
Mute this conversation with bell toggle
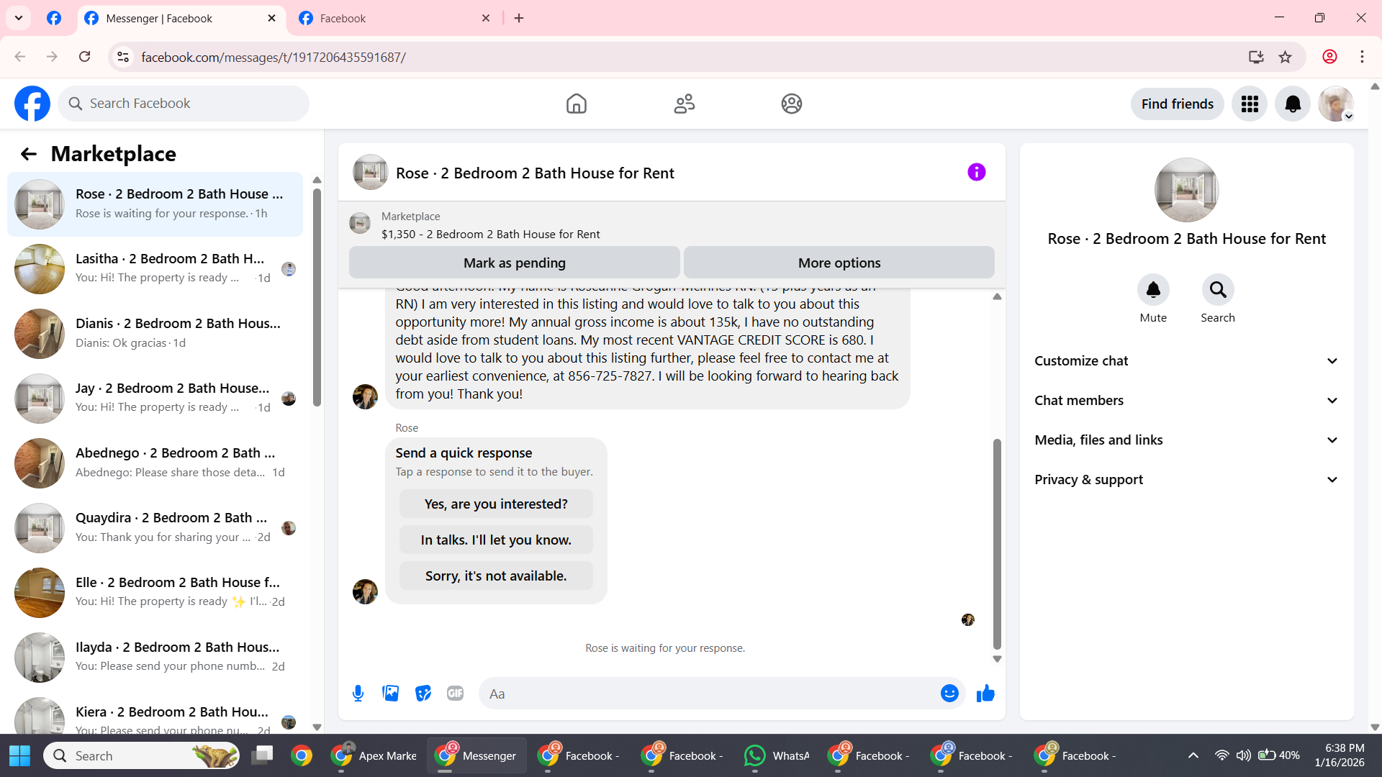[x=1153, y=290]
